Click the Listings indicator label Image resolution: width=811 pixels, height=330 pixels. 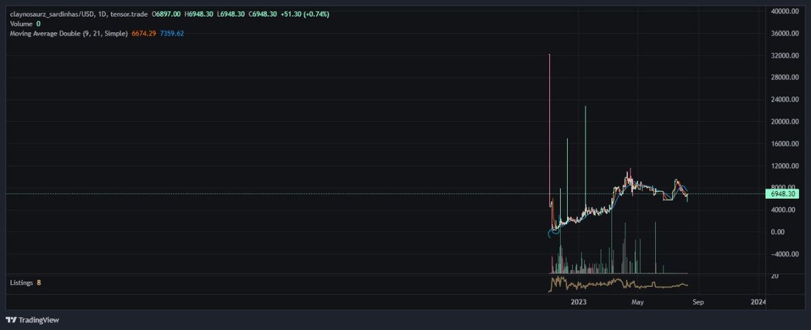point(21,282)
